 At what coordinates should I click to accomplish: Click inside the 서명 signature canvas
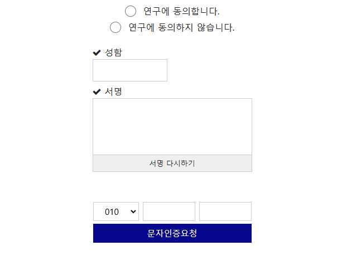pos(172,127)
